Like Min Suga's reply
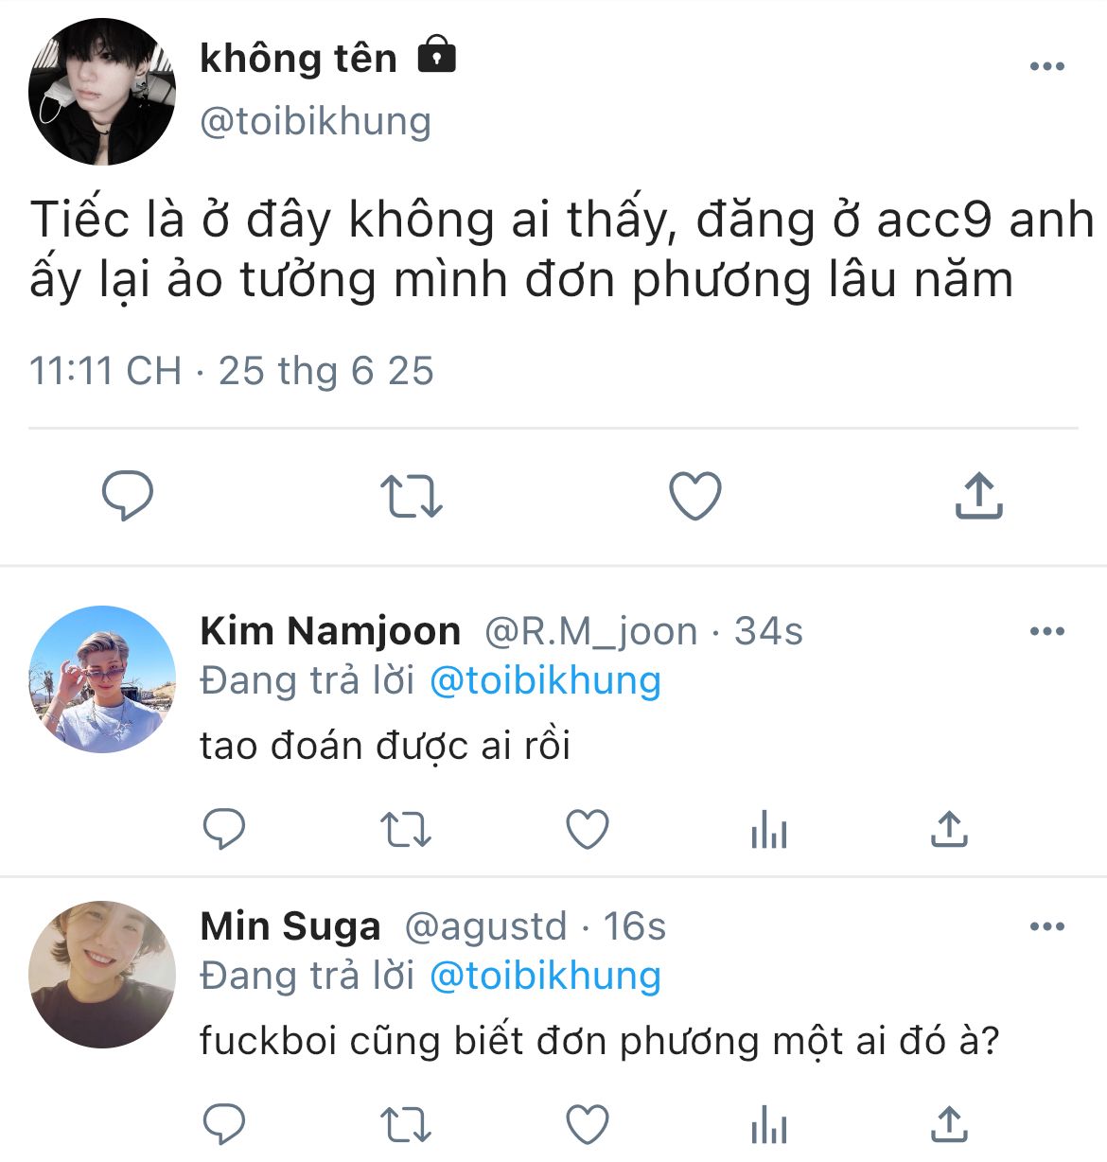Viewport: 1107px width, 1162px height. tap(587, 1124)
